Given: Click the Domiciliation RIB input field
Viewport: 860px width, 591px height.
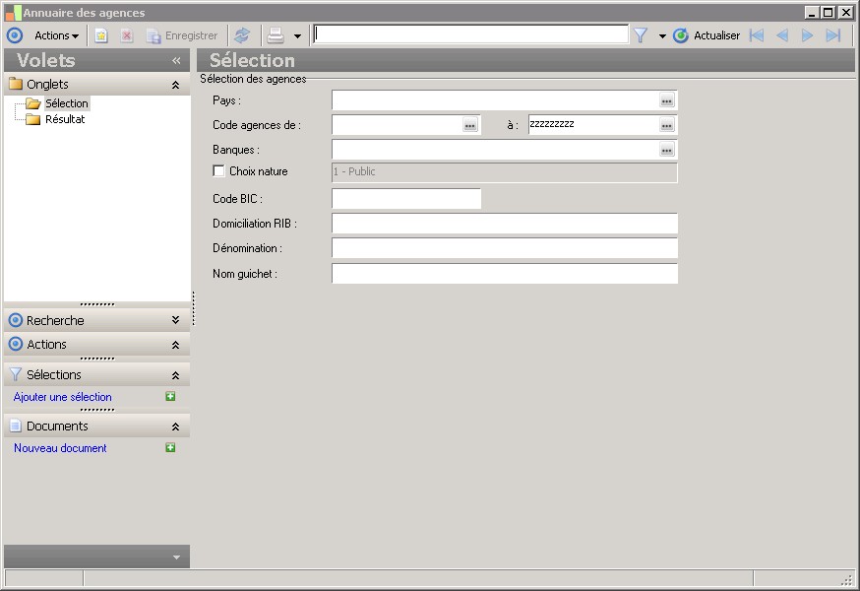Looking at the screenshot, I should pos(505,225).
